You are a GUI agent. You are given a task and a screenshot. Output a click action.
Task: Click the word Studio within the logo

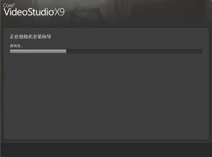[40, 12]
